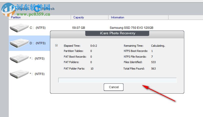
Task: Click the NTFS Boot Records label
Action: (136, 51)
